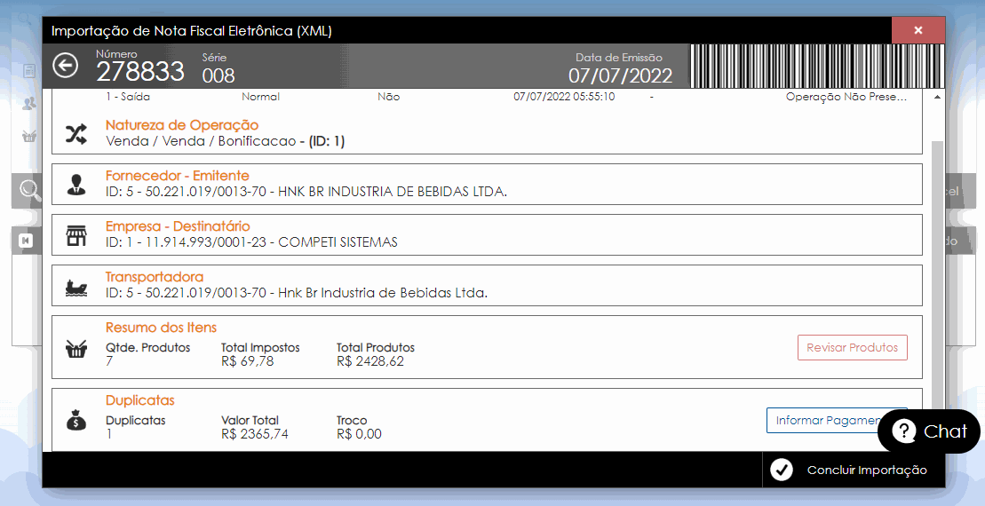Screen dimensions: 985x506
Task: Select the Natureza de Operação heading
Action: [x=181, y=125]
